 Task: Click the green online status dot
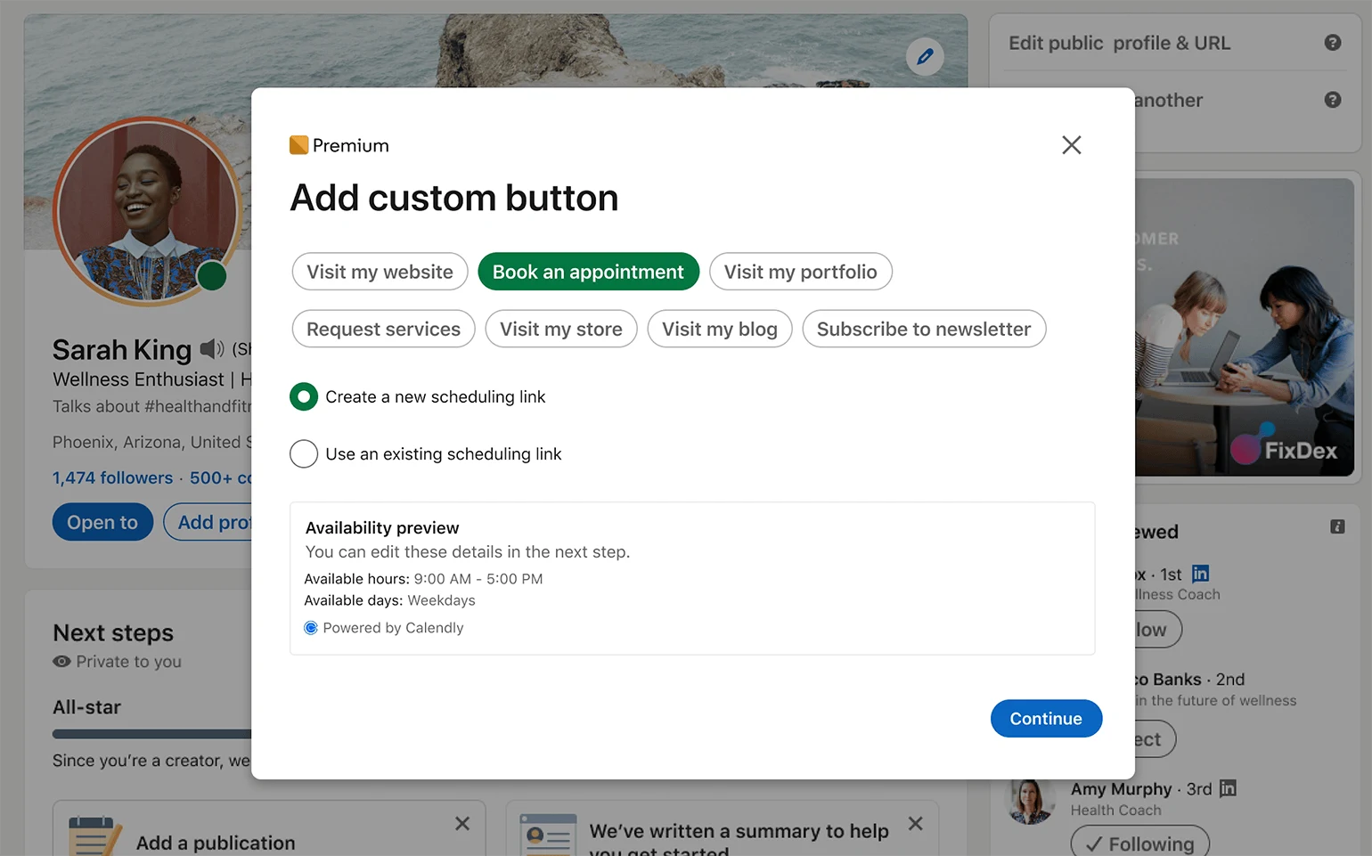pos(212,276)
